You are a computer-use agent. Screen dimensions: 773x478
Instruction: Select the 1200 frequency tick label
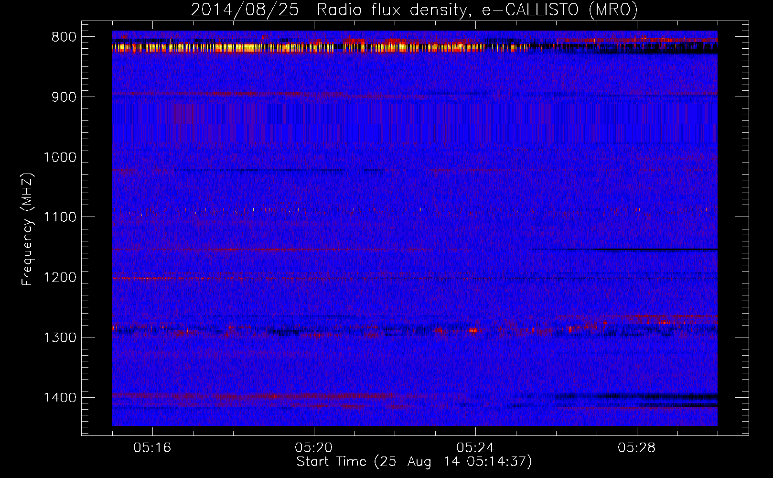click(x=60, y=278)
